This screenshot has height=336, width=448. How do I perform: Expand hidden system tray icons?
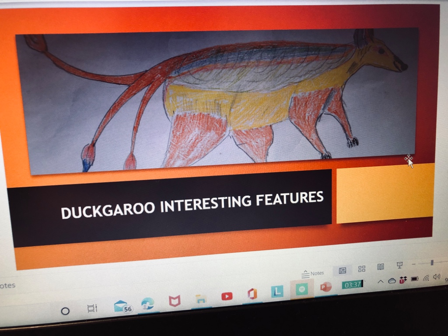coord(380,281)
